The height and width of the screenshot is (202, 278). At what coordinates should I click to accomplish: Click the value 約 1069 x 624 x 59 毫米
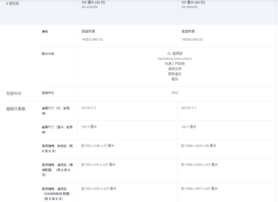point(199,146)
